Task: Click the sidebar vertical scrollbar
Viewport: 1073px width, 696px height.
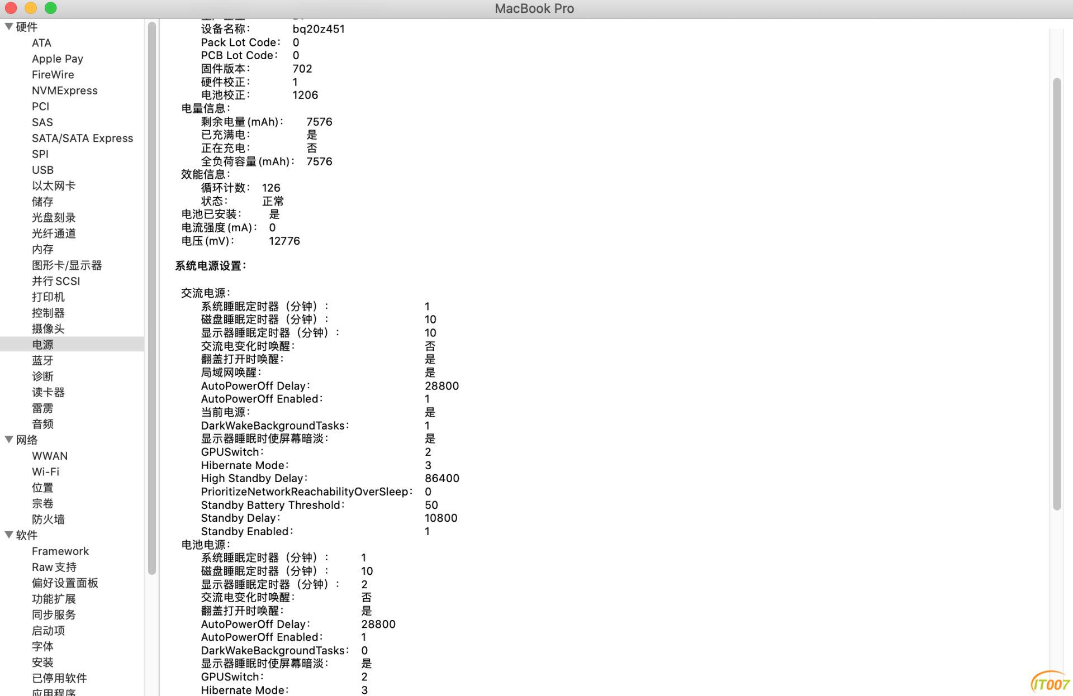Action: tap(152, 298)
